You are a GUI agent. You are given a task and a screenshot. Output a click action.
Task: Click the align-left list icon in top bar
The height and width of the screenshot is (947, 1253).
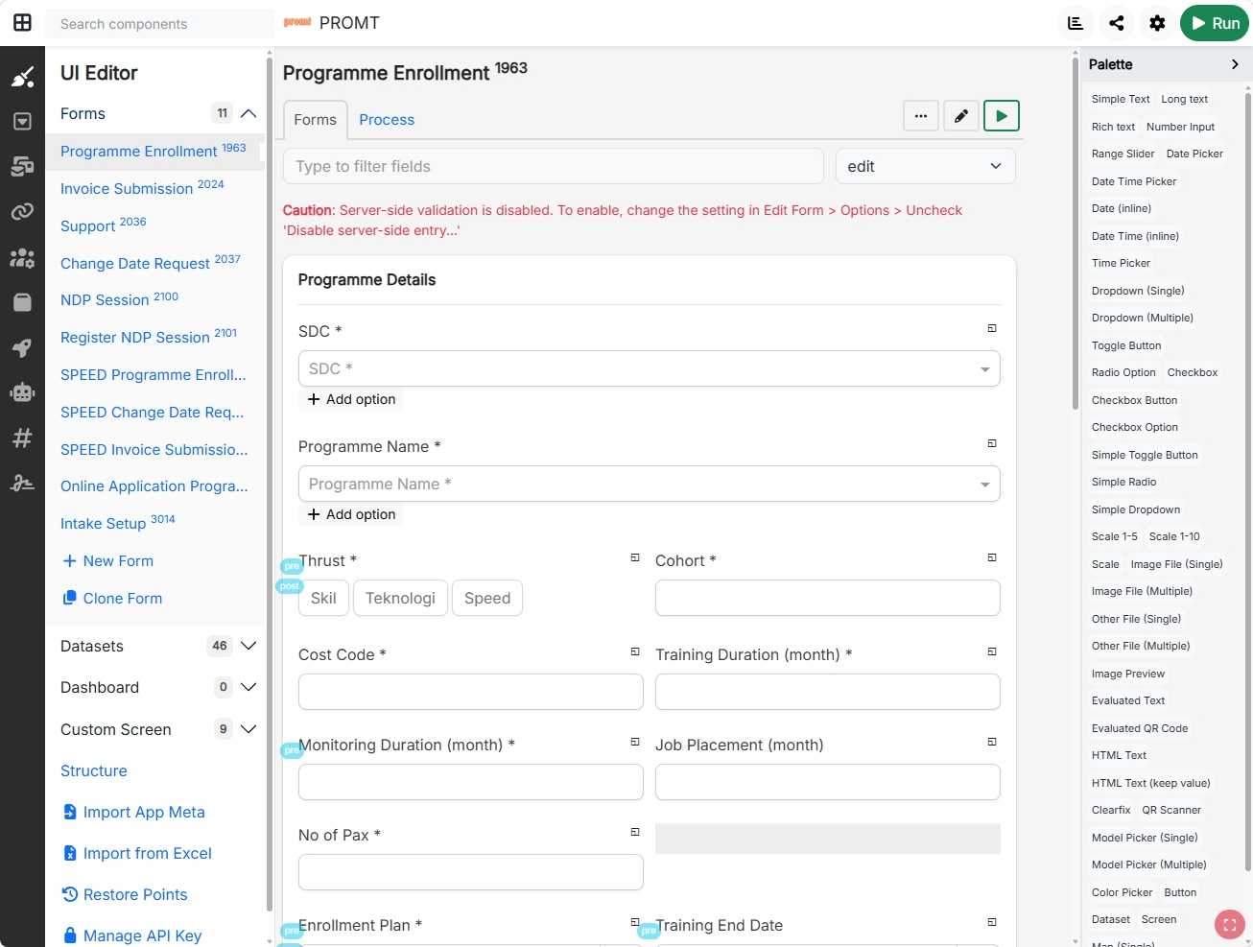pyautogui.click(x=1076, y=23)
